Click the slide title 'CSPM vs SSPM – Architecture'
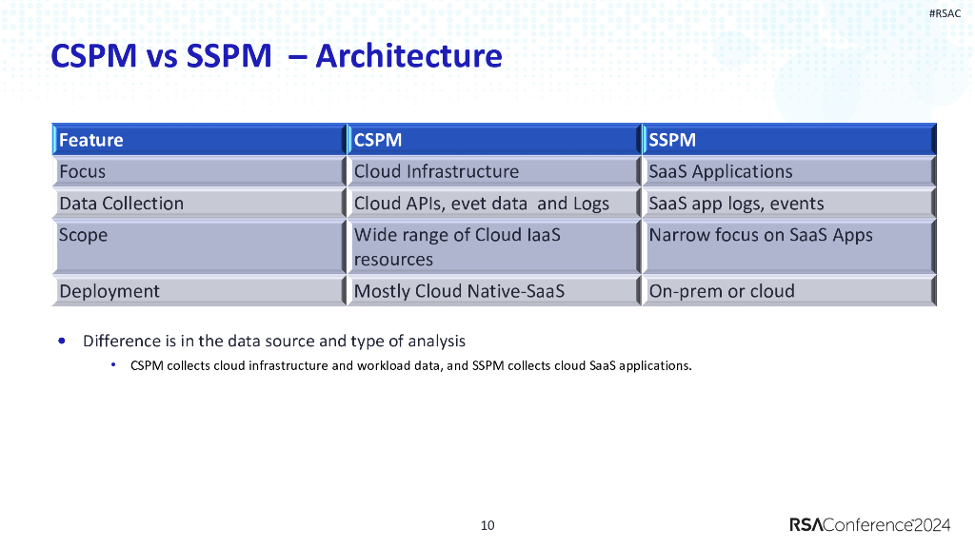This screenshot has width=975, height=548. (276, 56)
